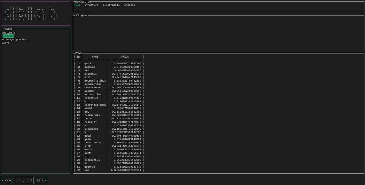Click the PRICE column header
Image resolution: width=365 pixels, height=185 pixels.
[125, 57]
